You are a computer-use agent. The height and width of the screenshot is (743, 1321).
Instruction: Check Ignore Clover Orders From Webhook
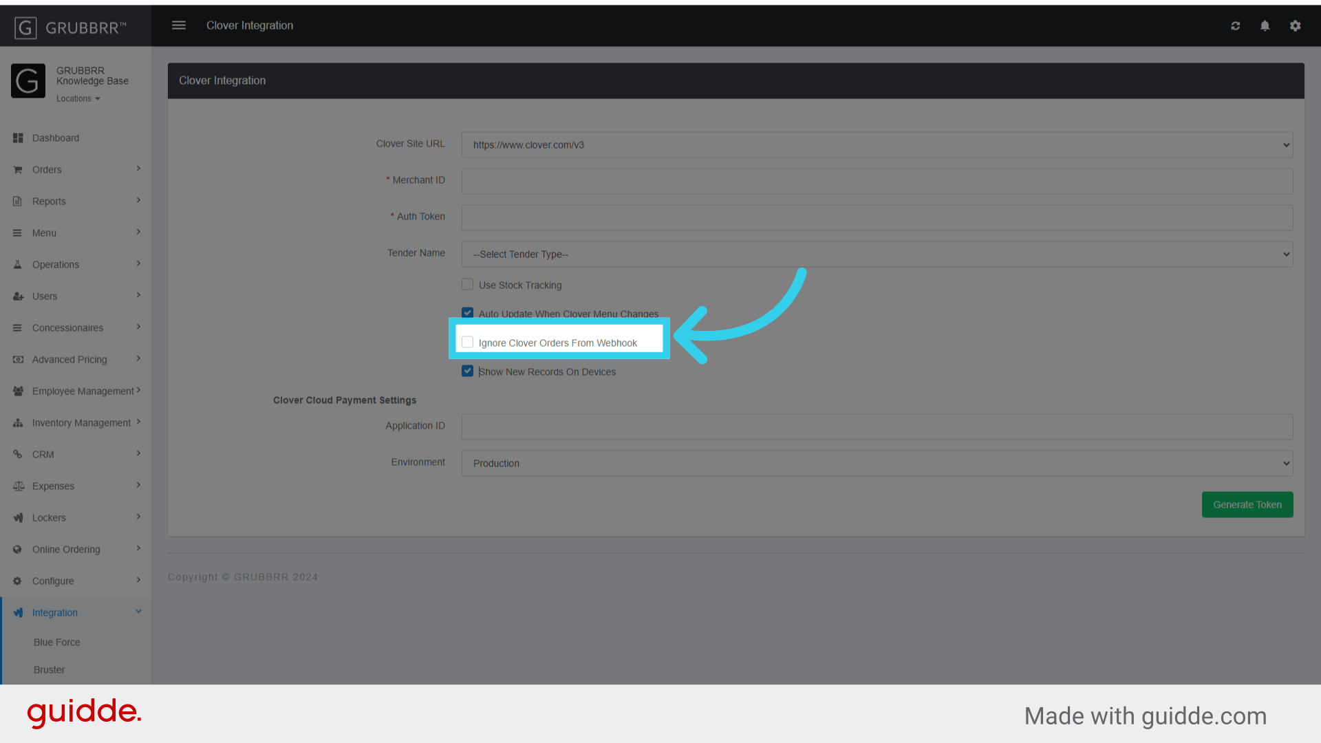[x=468, y=342]
